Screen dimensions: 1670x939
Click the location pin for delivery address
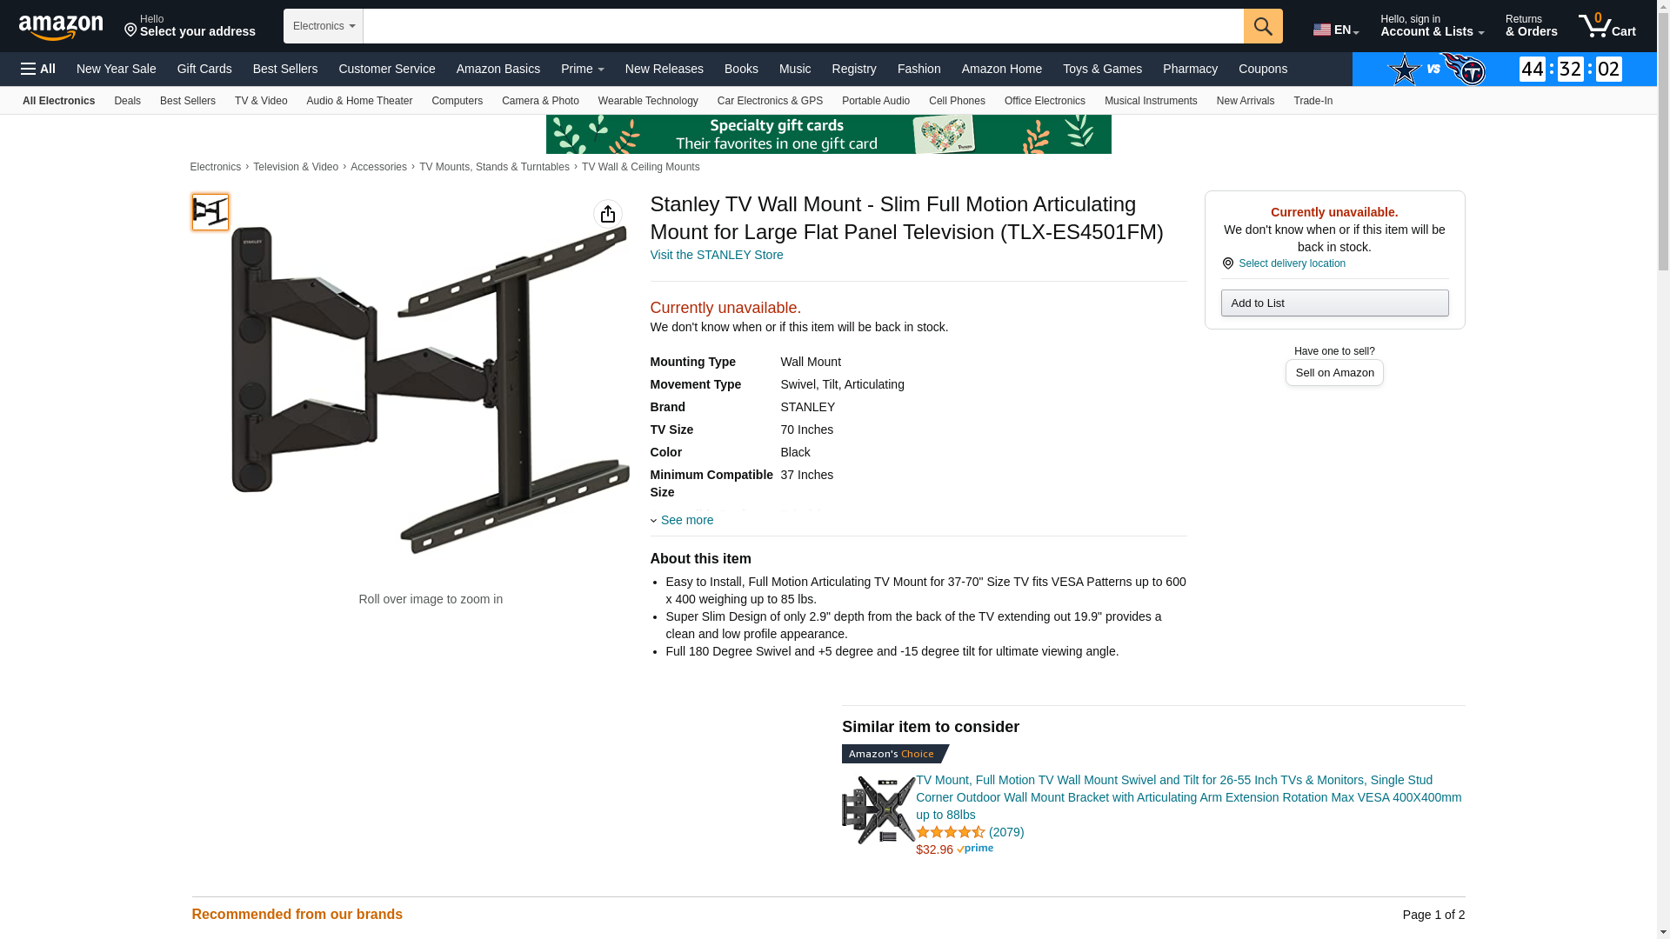(1227, 263)
